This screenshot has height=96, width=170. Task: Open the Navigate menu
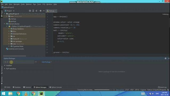(x=16, y=4)
